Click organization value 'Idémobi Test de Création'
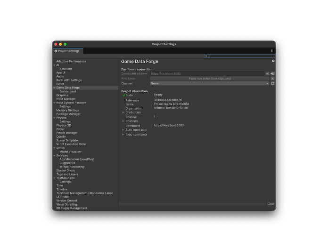328x232 pixels. coord(171,108)
